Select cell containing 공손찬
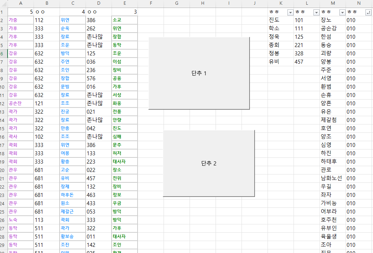This screenshot has width=373, height=253. coord(21,104)
